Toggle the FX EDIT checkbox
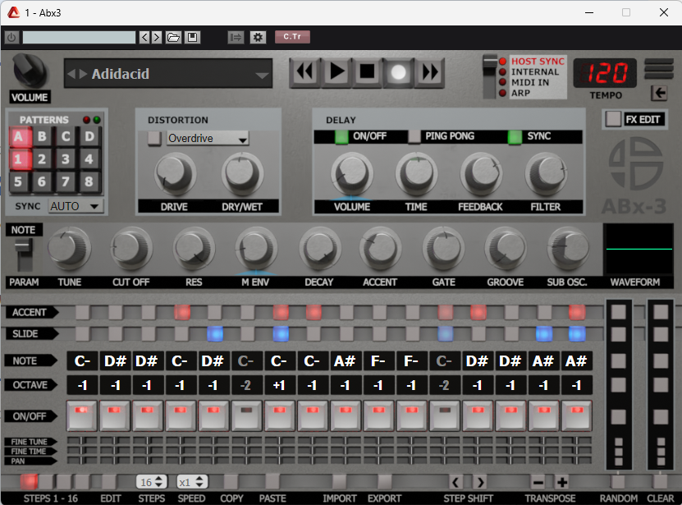The image size is (682, 505). (x=613, y=119)
